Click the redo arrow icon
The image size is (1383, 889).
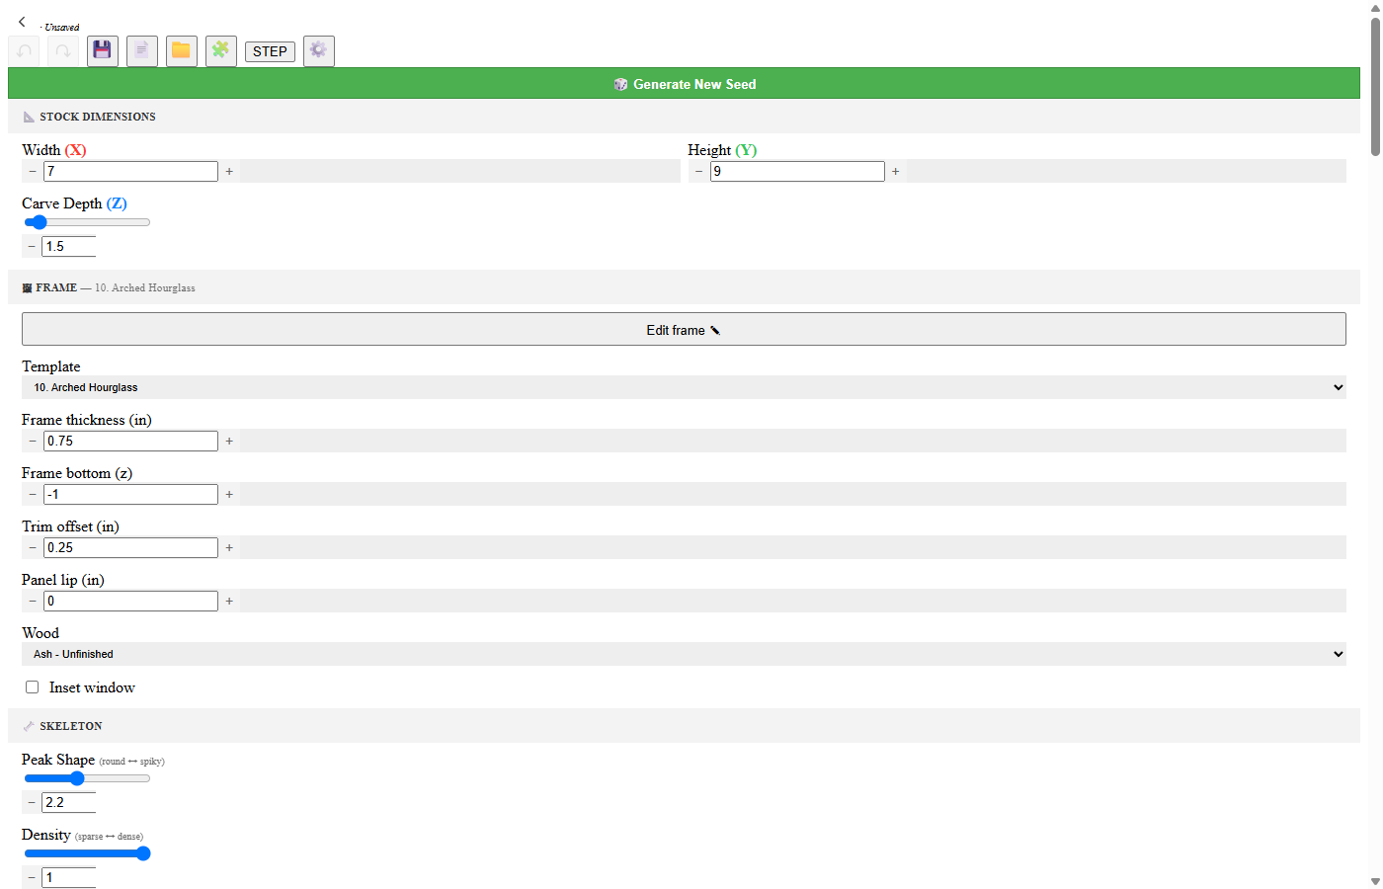(63, 50)
